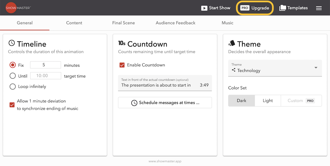
Task: Click the Theme swatches icon
Action: (x=232, y=43)
